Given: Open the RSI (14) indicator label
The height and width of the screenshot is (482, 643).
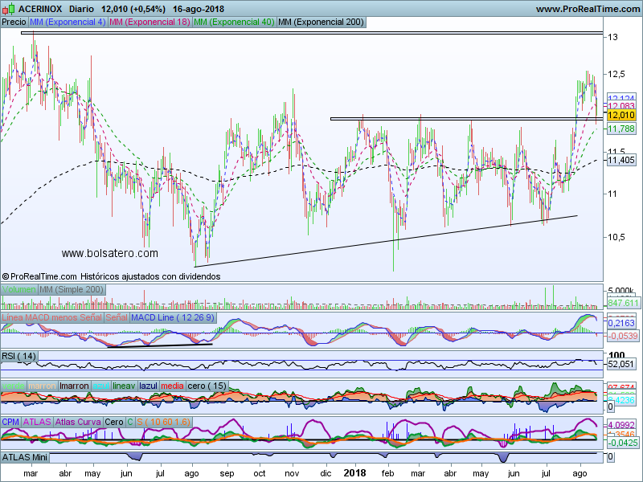Looking at the screenshot, I should pyautogui.click(x=19, y=355).
